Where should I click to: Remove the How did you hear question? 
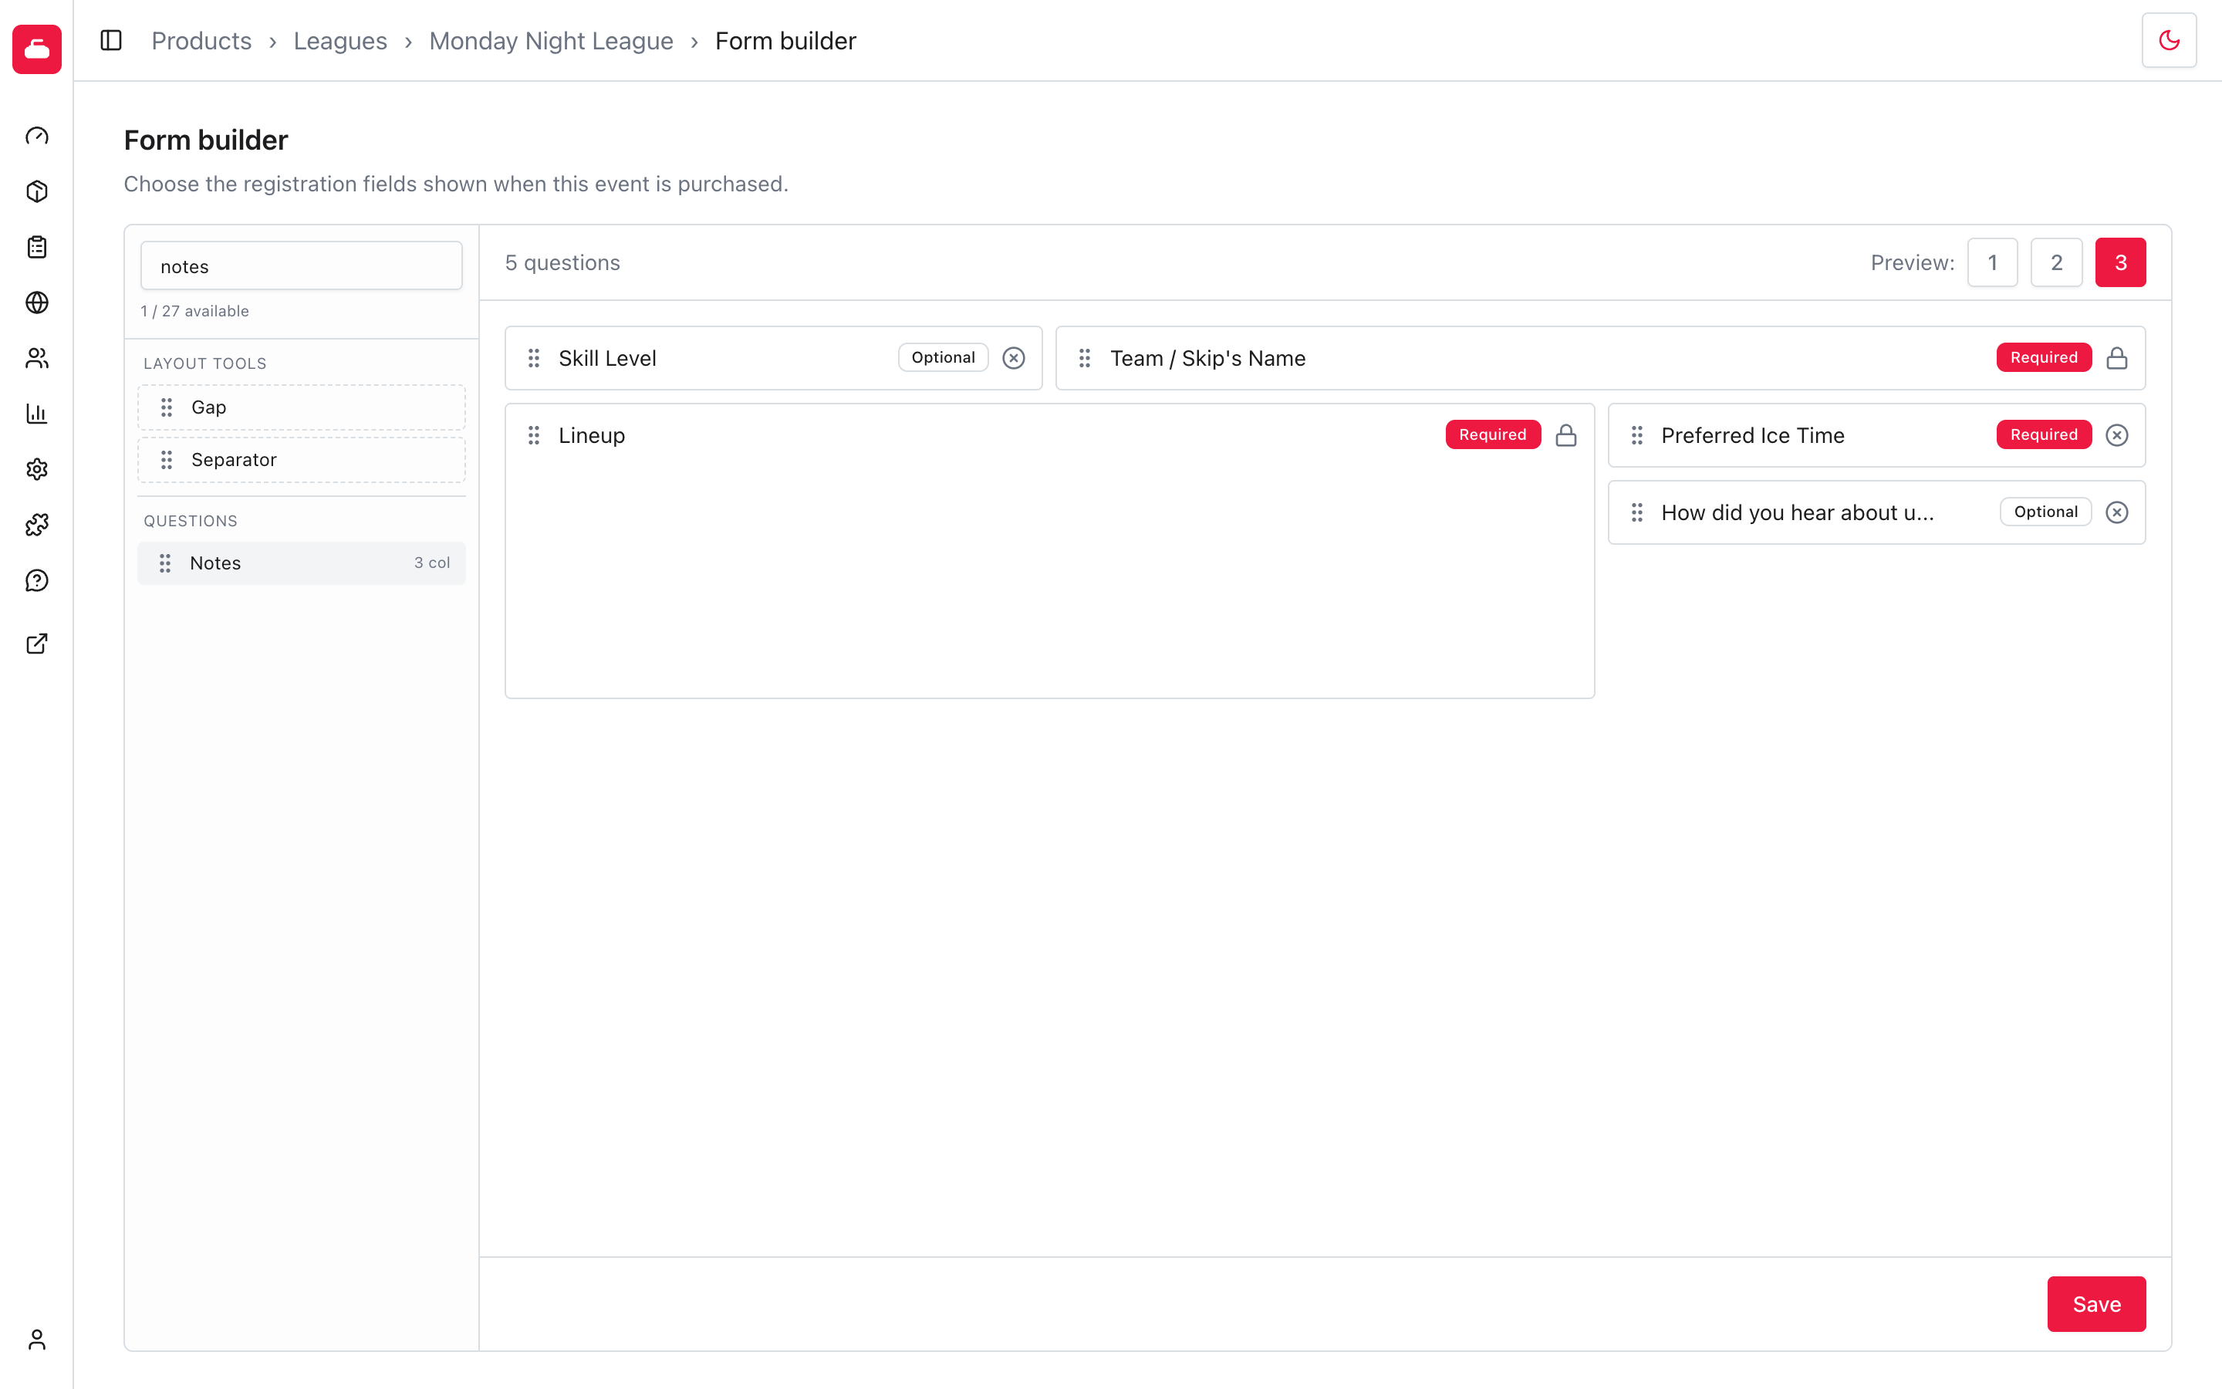[x=2116, y=512]
